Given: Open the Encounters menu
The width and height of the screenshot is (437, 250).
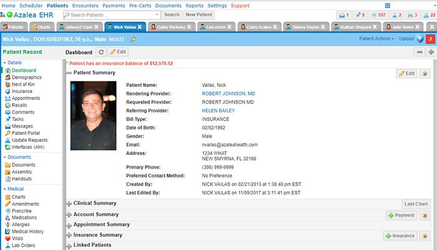Looking at the screenshot, I should 85,6.
